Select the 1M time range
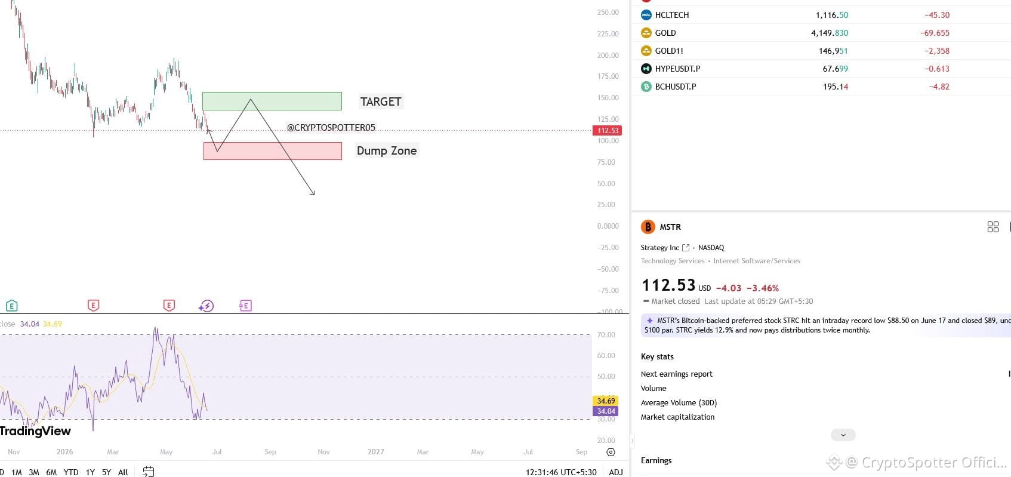Image resolution: width=1011 pixels, height=477 pixels. click(17, 472)
